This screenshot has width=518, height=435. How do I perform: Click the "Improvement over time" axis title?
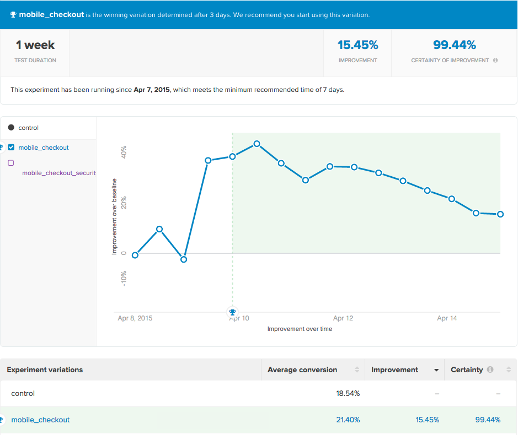pos(300,329)
